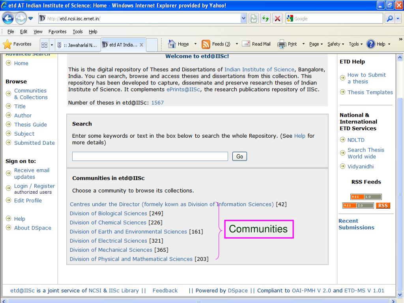Click the Quick Tabs grid icon

click(x=44, y=45)
